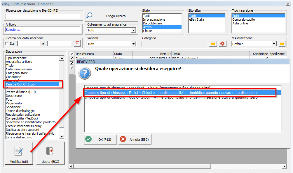
Task: Select Regole sulla restituzione item
Action: tap(23, 115)
